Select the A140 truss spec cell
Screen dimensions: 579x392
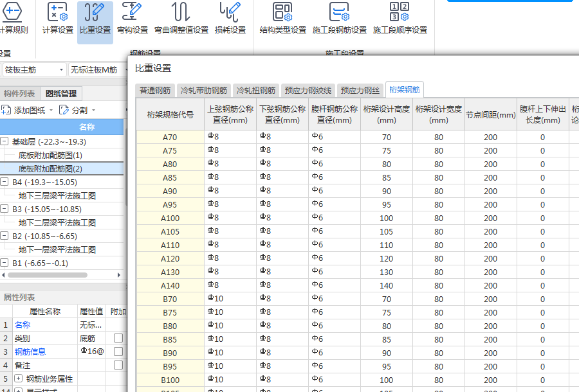[x=170, y=286]
